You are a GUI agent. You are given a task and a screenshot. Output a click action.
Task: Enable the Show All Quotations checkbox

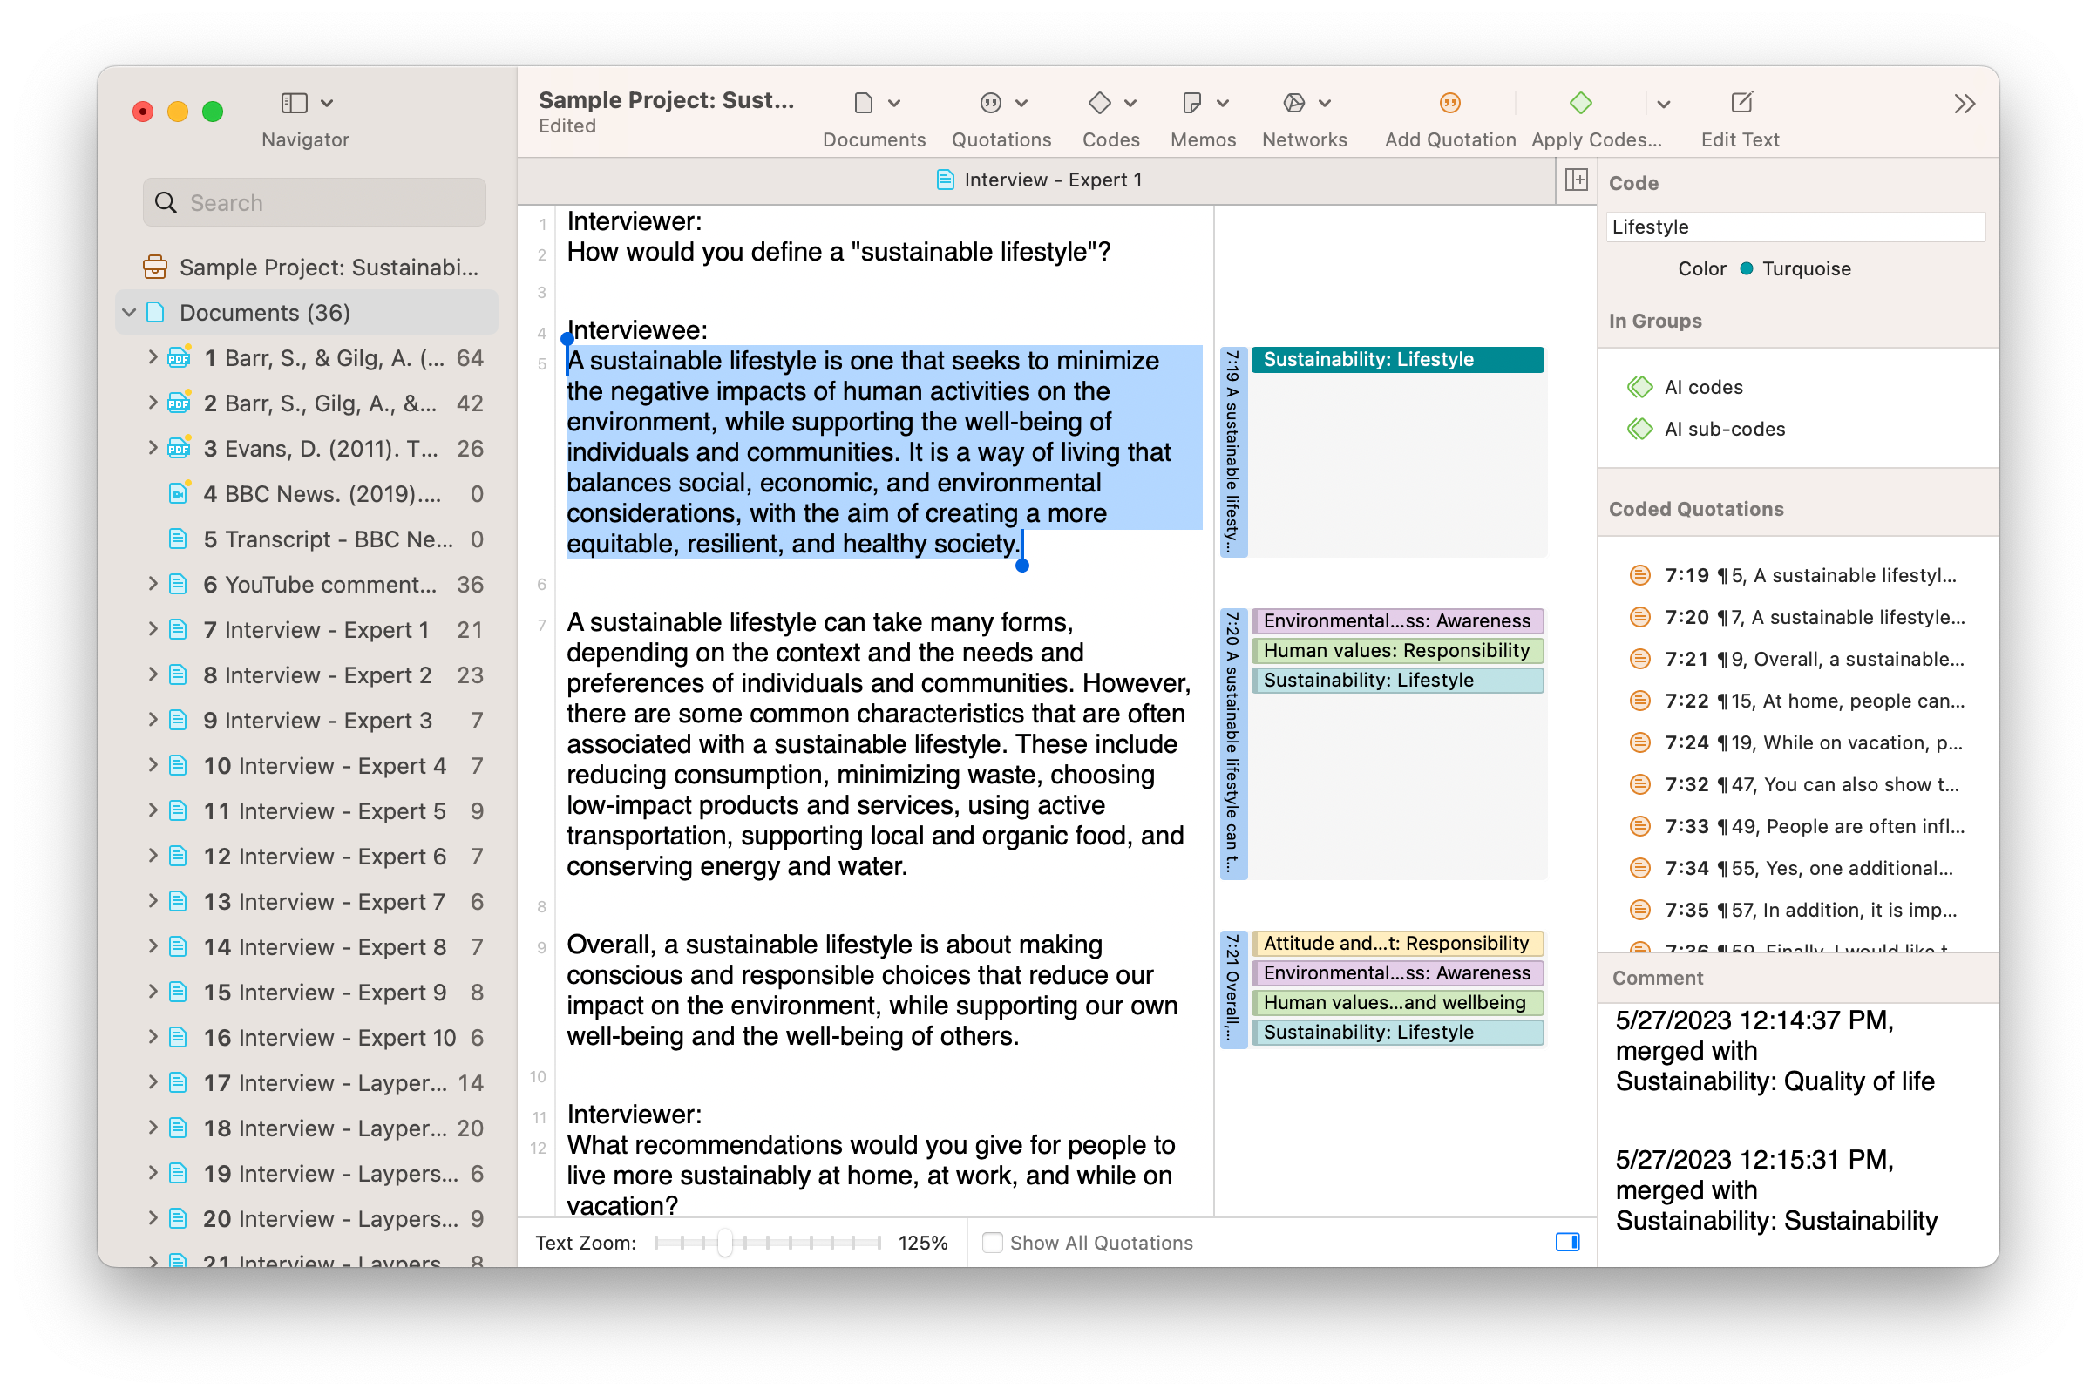tap(992, 1242)
